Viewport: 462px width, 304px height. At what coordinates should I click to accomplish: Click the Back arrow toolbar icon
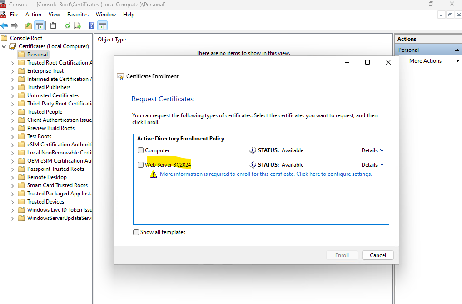pyautogui.click(x=4, y=25)
